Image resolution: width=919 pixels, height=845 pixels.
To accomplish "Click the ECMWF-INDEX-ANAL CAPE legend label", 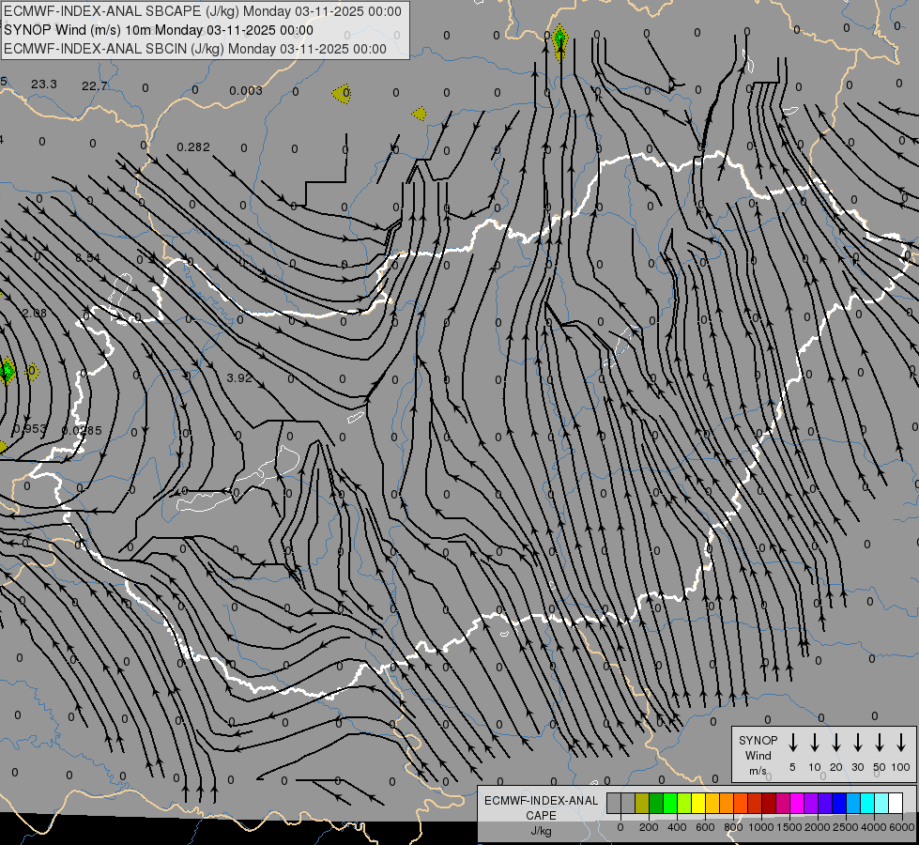I will 541,807.
